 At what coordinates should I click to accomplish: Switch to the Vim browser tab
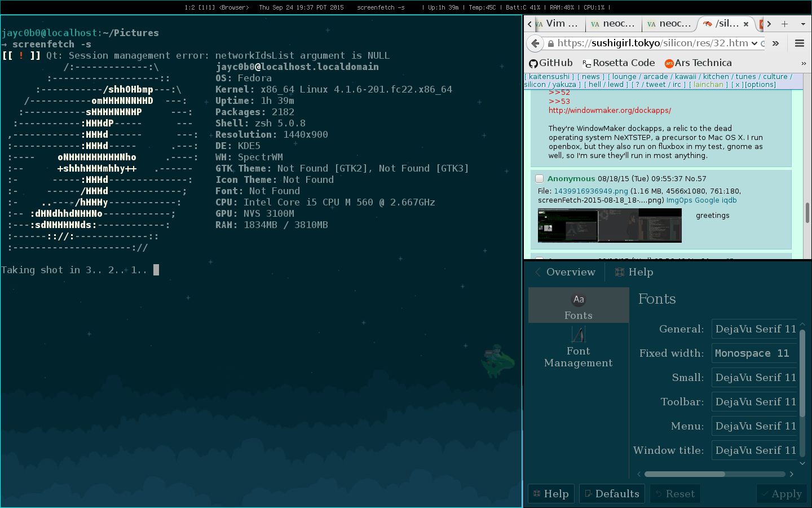click(556, 24)
